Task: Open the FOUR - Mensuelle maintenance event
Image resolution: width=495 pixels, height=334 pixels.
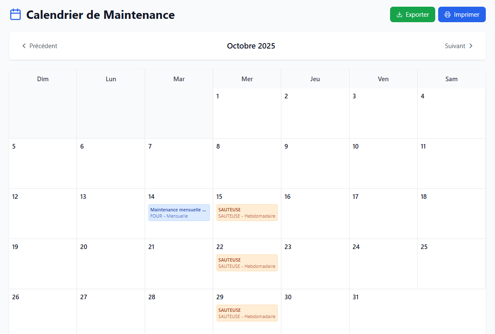Action: pyautogui.click(x=179, y=212)
